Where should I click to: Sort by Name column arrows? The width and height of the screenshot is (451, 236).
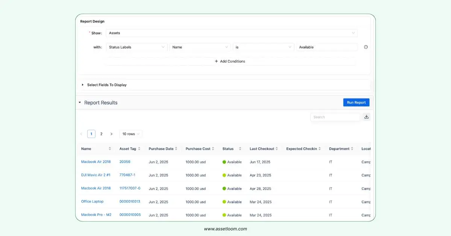click(110, 149)
